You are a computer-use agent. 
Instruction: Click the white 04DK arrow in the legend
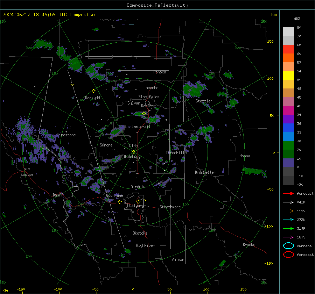(288, 202)
